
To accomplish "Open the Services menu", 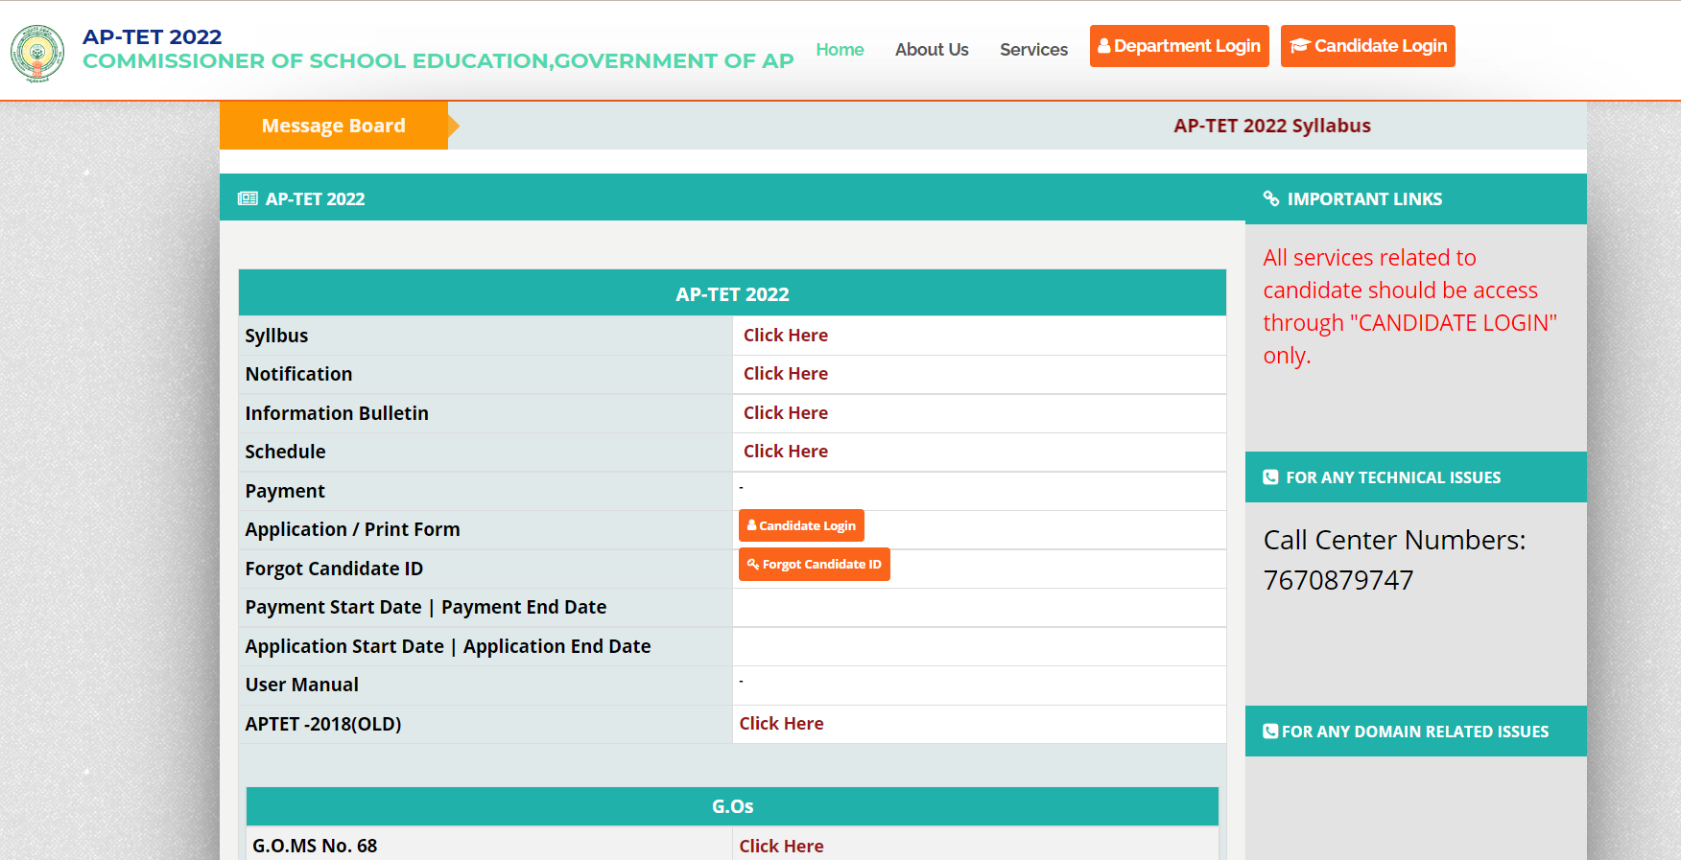I will 1033,50.
